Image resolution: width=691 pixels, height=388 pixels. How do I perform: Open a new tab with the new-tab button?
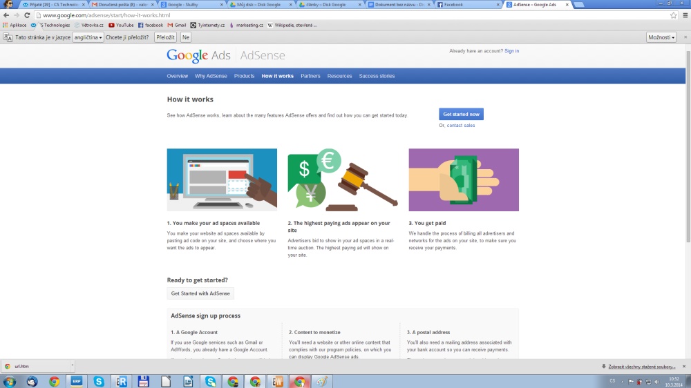point(579,4)
